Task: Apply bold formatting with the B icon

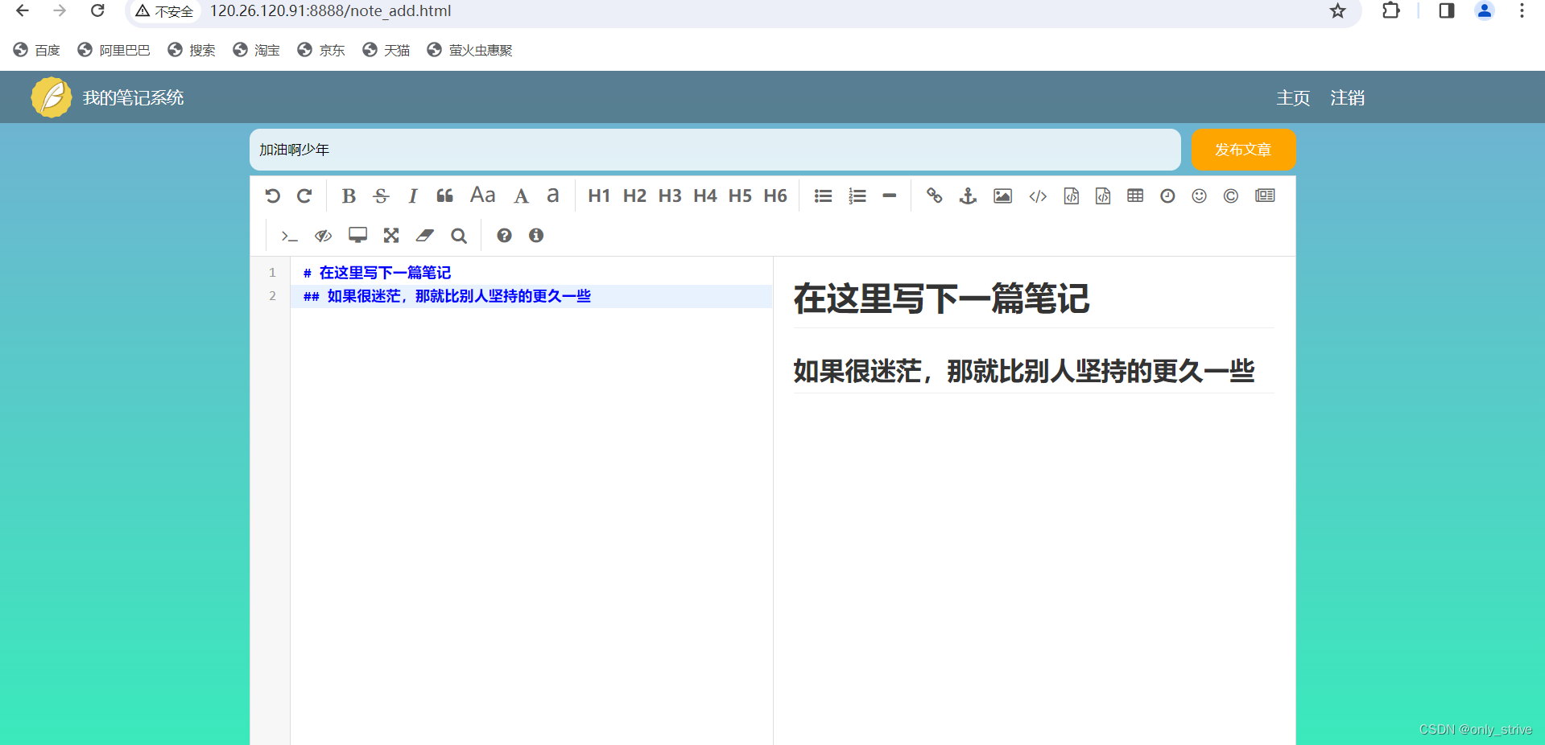Action: (x=349, y=196)
